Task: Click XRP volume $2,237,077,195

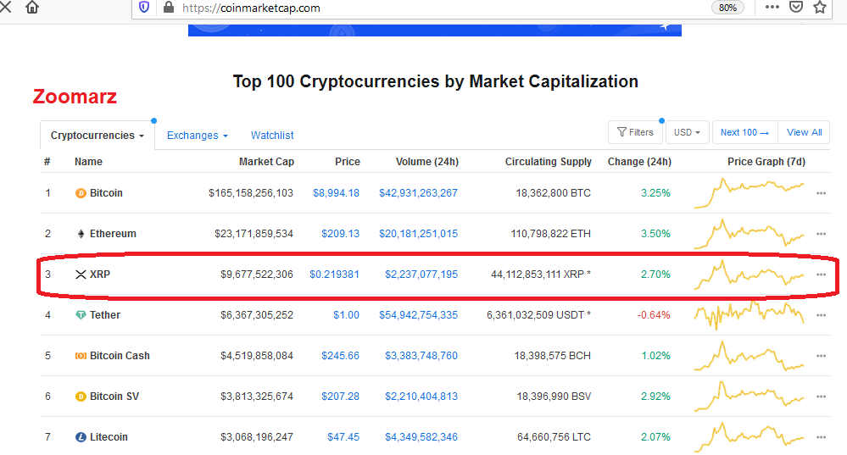Action: (x=421, y=275)
